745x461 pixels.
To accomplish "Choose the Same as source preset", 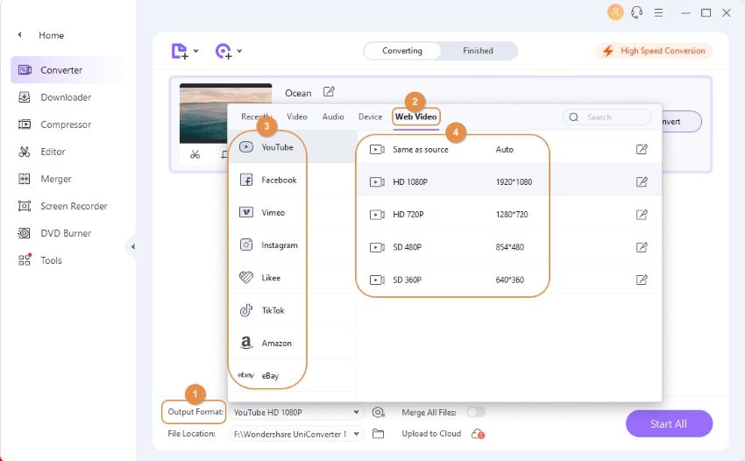I will point(509,149).
